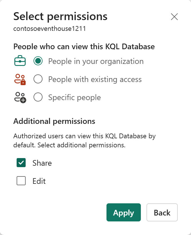This screenshot has width=191, height=235.
Task: Select the People with existing access option
Action: [38, 79]
